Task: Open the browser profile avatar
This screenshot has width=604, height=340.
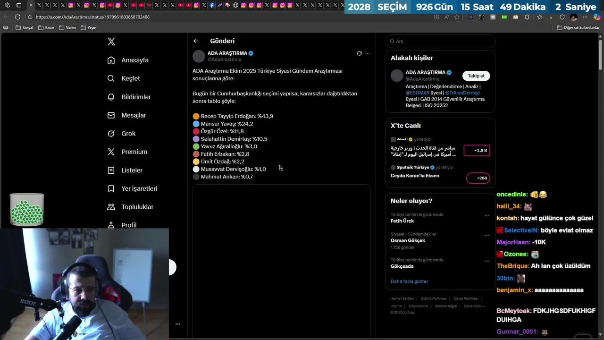Action: (574, 17)
